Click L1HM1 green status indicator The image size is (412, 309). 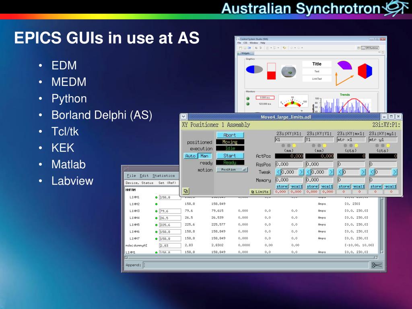(157, 197)
